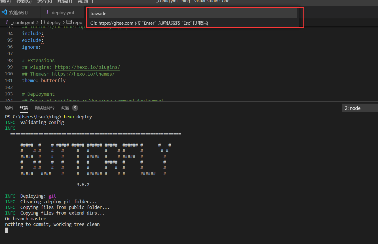
Task: Select _config.yml in the breadcrumb
Action: [x=23, y=22]
